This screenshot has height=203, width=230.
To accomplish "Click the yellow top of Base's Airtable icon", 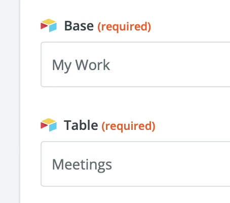I will coord(49,21).
